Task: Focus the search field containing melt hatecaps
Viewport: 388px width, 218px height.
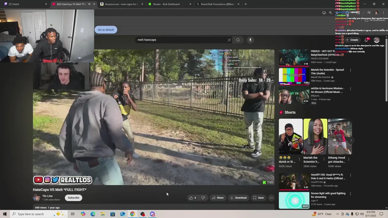Action: point(181,40)
